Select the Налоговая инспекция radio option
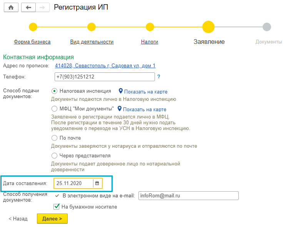288x227 pixels. [55, 91]
